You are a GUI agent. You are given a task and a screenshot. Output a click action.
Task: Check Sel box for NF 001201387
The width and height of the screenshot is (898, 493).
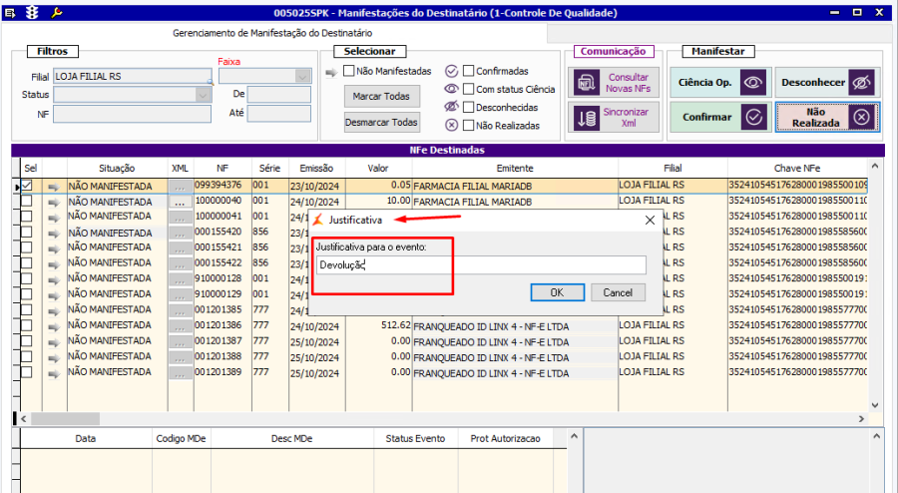[x=27, y=341]
